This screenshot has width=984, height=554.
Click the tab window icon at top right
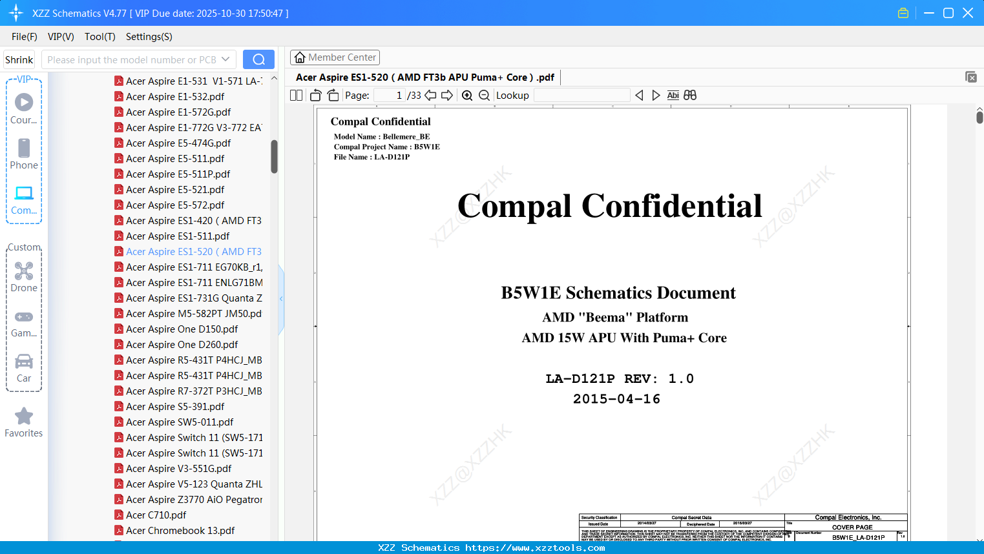(971, 77)
